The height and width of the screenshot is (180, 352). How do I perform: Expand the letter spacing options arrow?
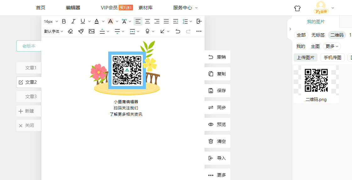130,22
